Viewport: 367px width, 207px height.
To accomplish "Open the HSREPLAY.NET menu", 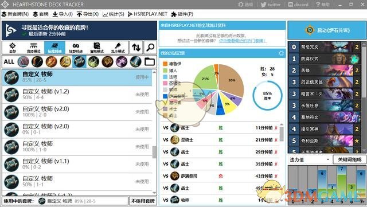I will (x=147, y=14).
